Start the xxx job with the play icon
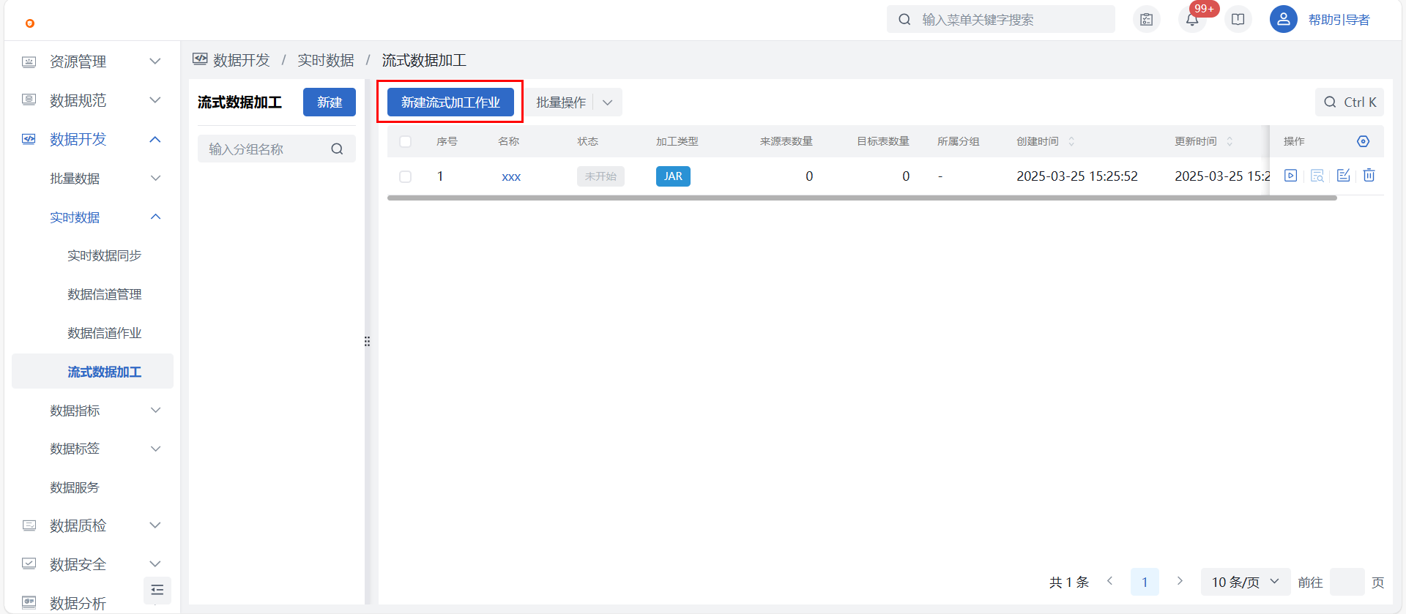 (x=1290, y=176)
